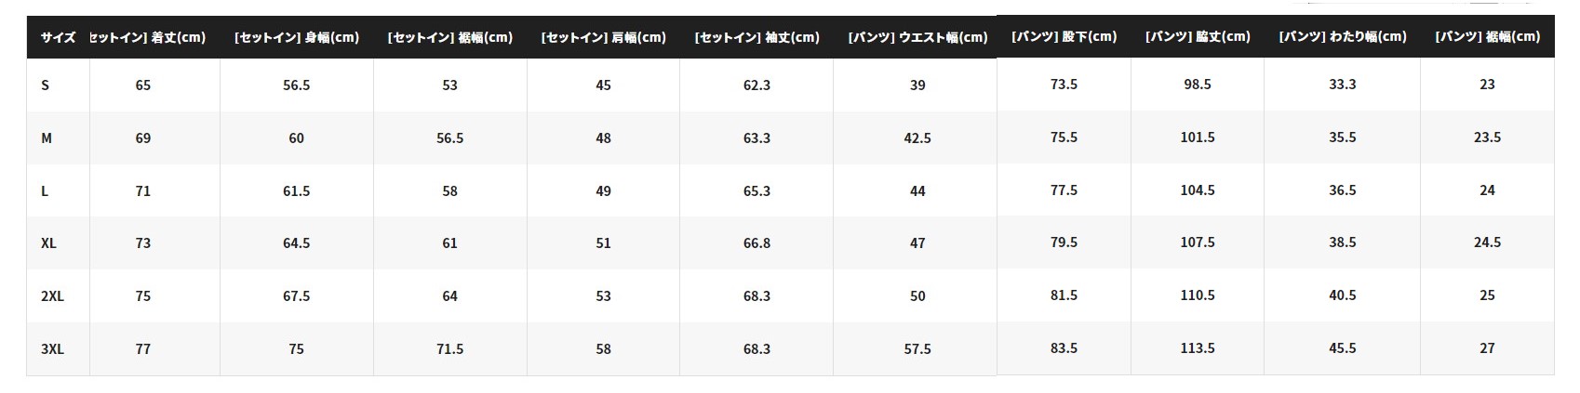The image size is (1580, 393).
Task: Click the サイズ column header
Action: (58, 38)
